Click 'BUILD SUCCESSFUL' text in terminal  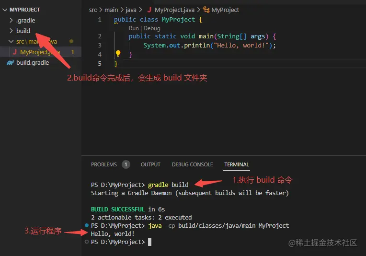click(118, 209)
